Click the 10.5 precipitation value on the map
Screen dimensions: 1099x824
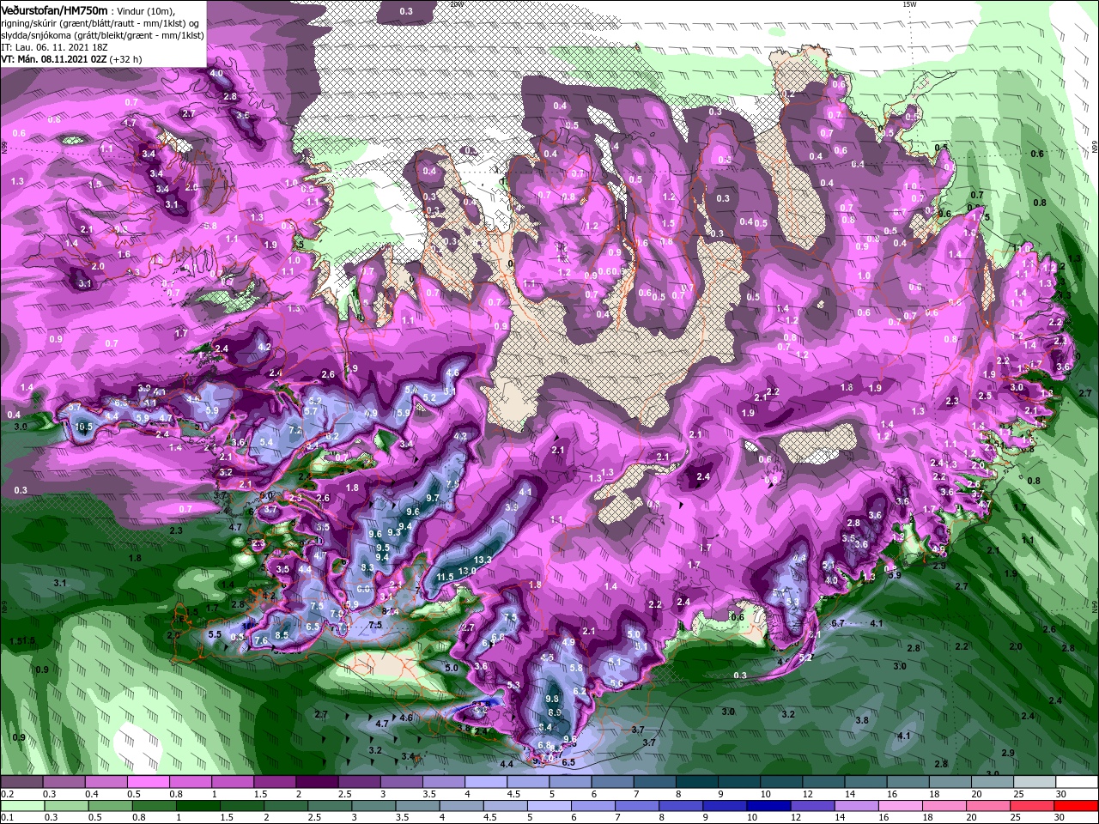[x=83, y=427]
